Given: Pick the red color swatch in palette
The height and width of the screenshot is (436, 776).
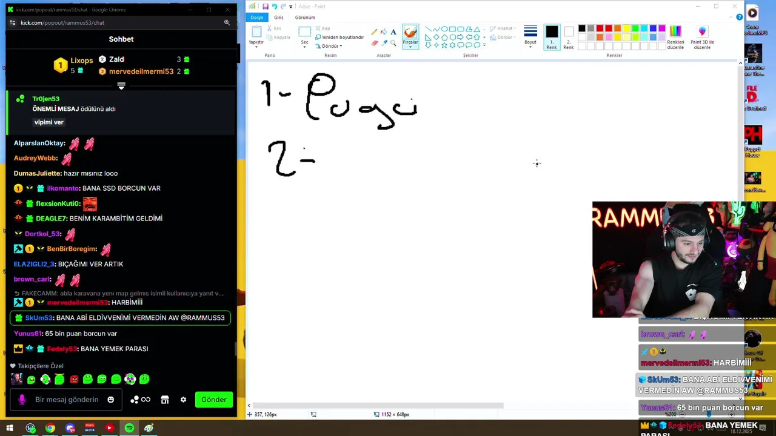Looking at the screenshot, I should [609, 28].
